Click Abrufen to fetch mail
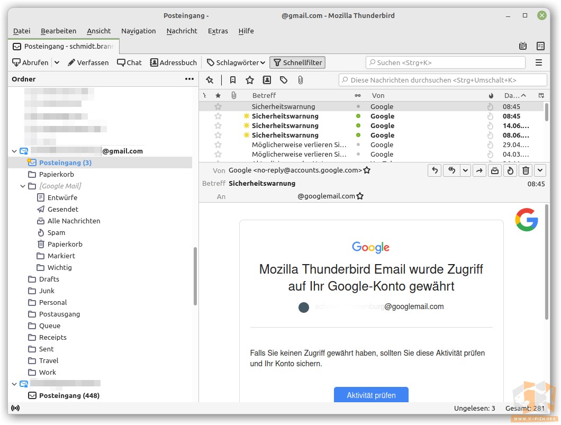 pyautogui.click(x=30, y=62)
